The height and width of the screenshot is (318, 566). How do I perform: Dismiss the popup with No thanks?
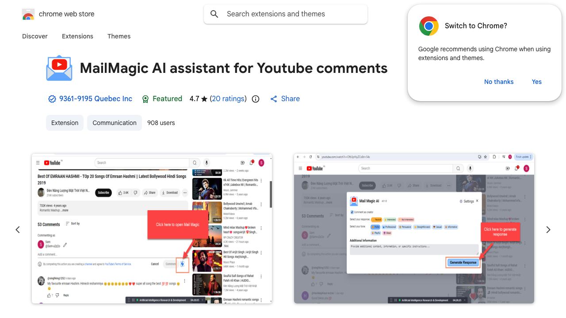point(499,82)
